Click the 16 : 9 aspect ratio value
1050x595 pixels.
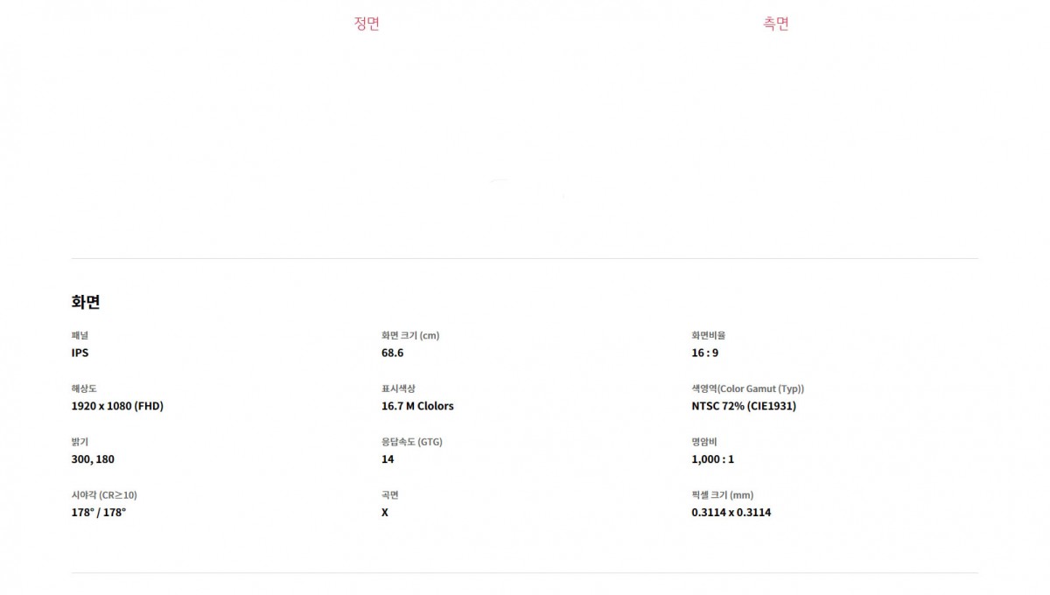tap(704, 353)
